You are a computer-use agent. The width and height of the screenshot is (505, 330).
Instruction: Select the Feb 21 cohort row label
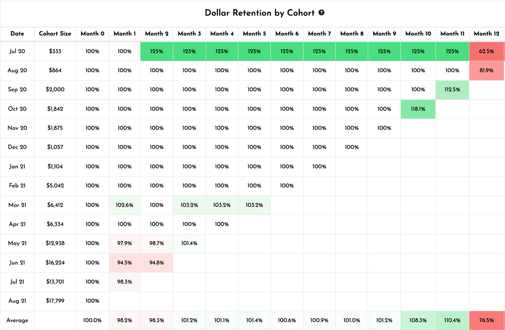[x=17, y=186]
